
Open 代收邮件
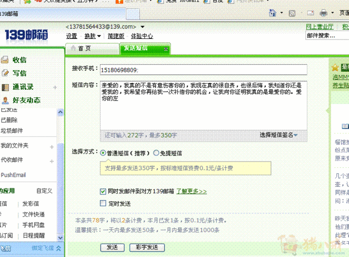[12, 160]
